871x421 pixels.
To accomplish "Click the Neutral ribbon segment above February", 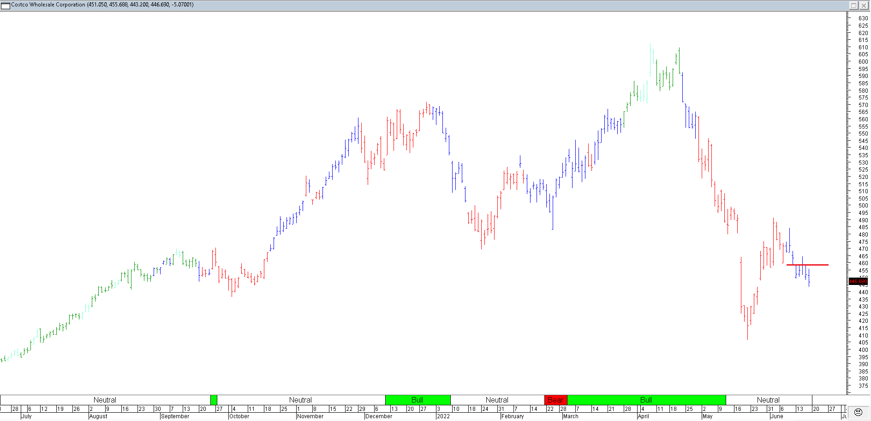I will 497,400.
